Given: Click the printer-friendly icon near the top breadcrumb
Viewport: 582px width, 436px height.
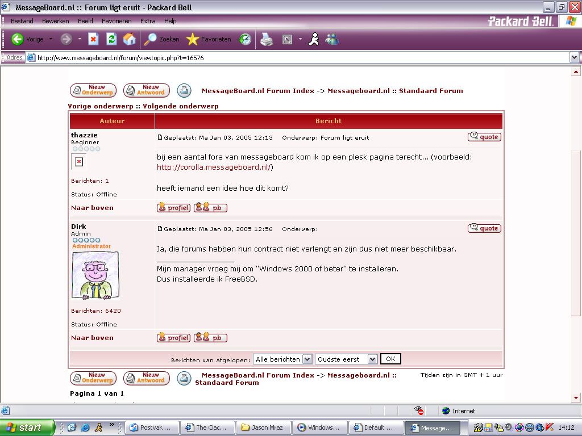Looking at the screenshot, I should (184, 90).
